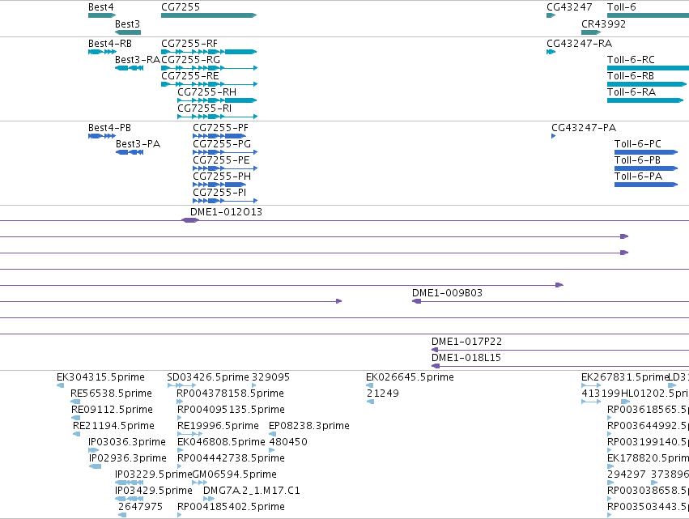Click the CG7255-RF transcript
This screenshot has height=519, width=689.
pos(209,52)
